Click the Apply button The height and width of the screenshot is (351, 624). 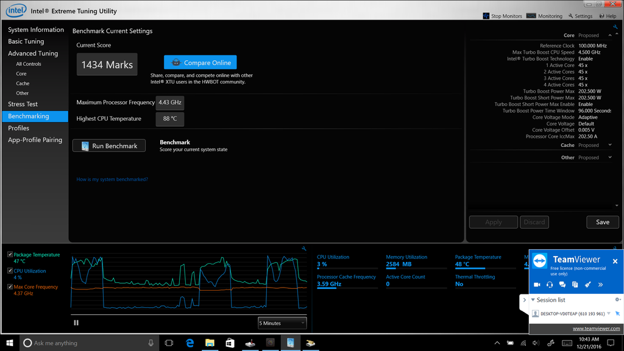(494, 222)
